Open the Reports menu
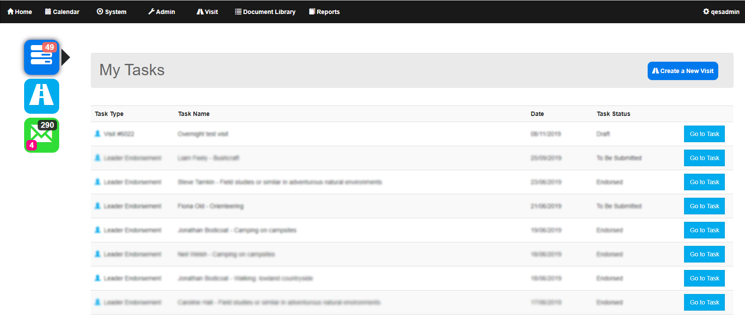745x315 pixels. tap(324, 12)
